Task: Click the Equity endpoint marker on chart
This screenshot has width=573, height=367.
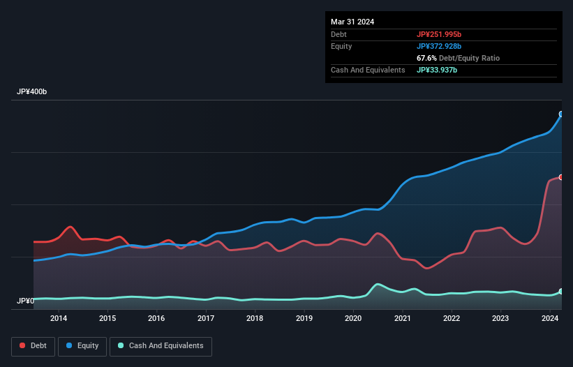Action: point(561,114)
